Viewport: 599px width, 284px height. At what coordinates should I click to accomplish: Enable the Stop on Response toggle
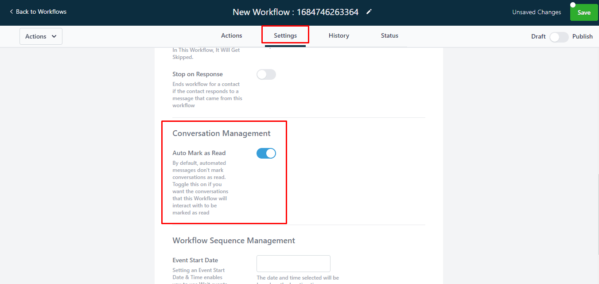266,74
